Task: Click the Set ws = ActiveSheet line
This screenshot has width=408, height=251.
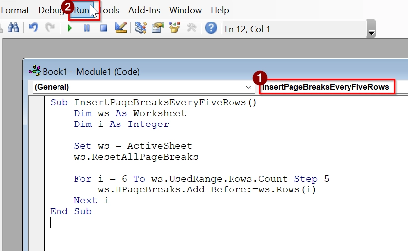Action: 133,146
